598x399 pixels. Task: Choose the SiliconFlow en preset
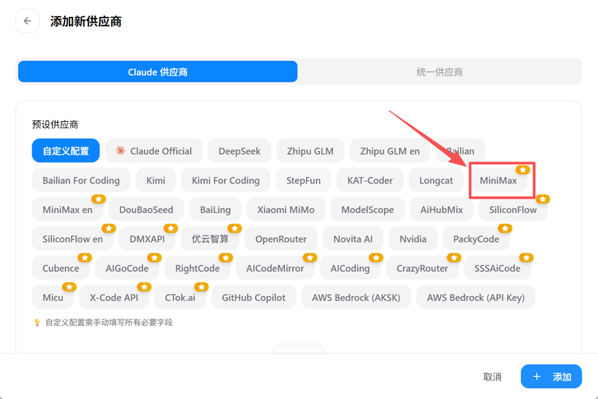tap(73, 239)
